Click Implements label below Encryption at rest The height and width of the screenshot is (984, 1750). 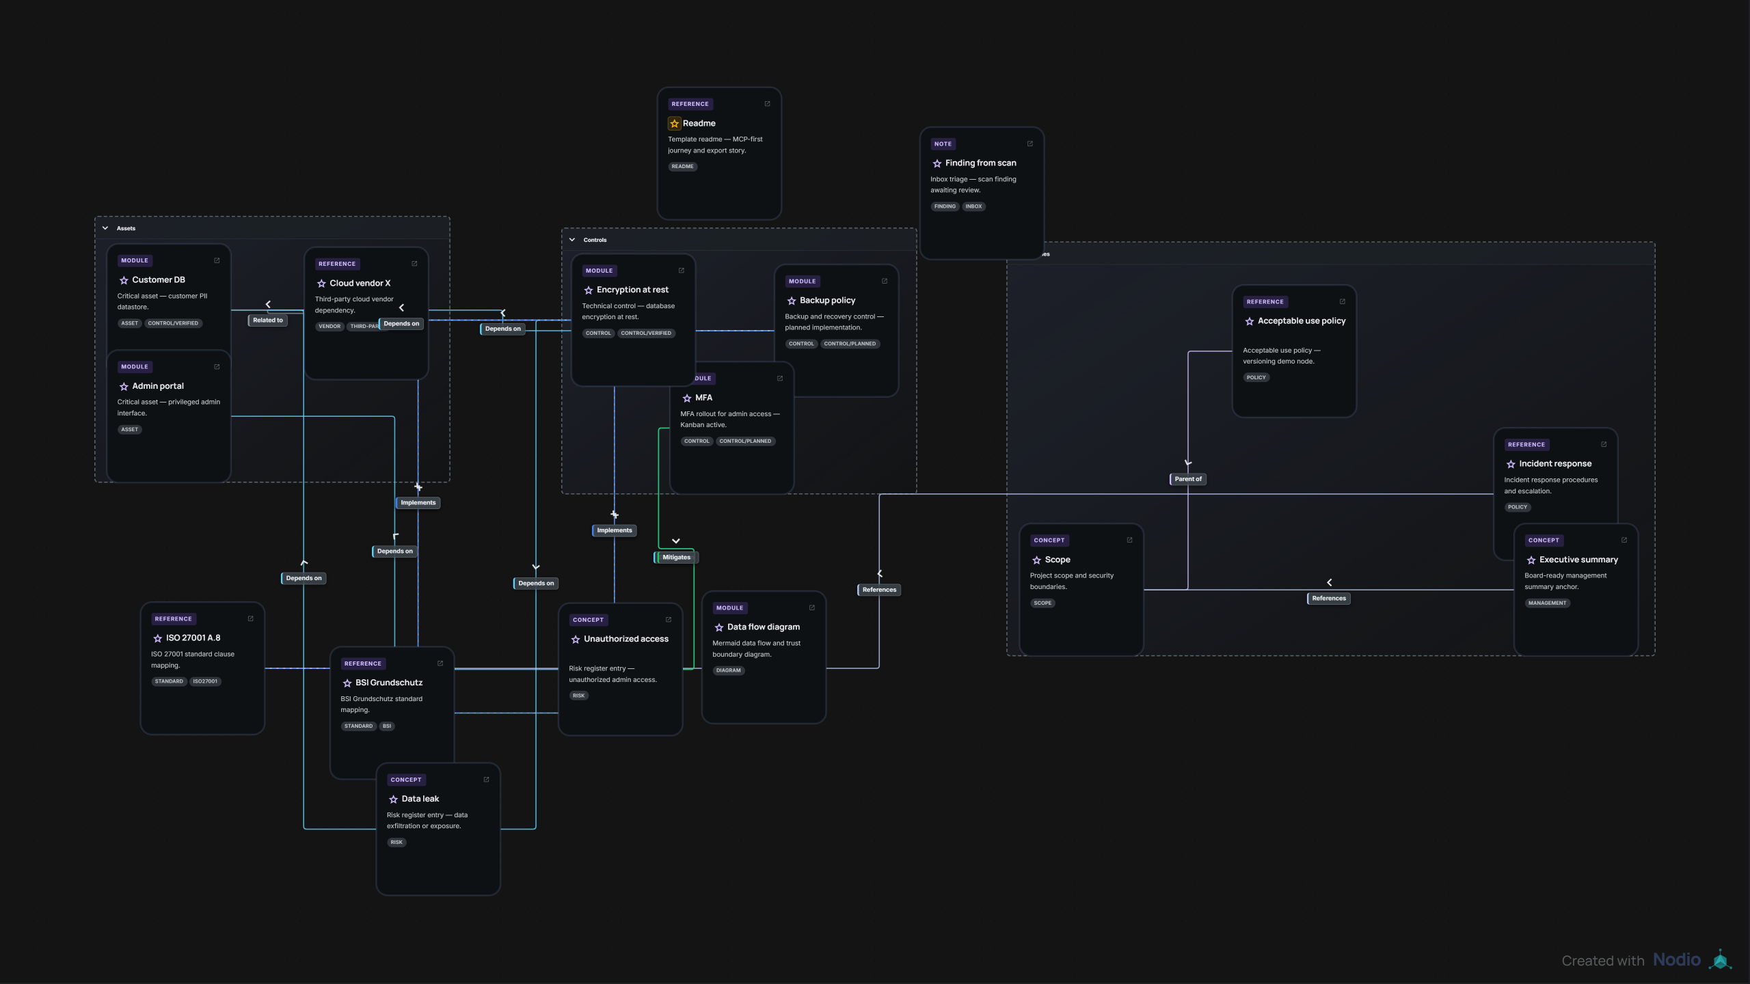pyautogui.click(x=615, y=530)
